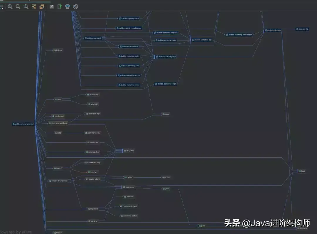Select the hibernate-validator node

click(x=58, y=123)
